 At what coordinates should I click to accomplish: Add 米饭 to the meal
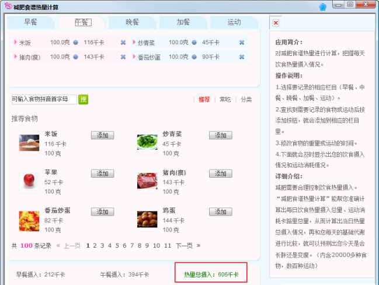(102, 135)
